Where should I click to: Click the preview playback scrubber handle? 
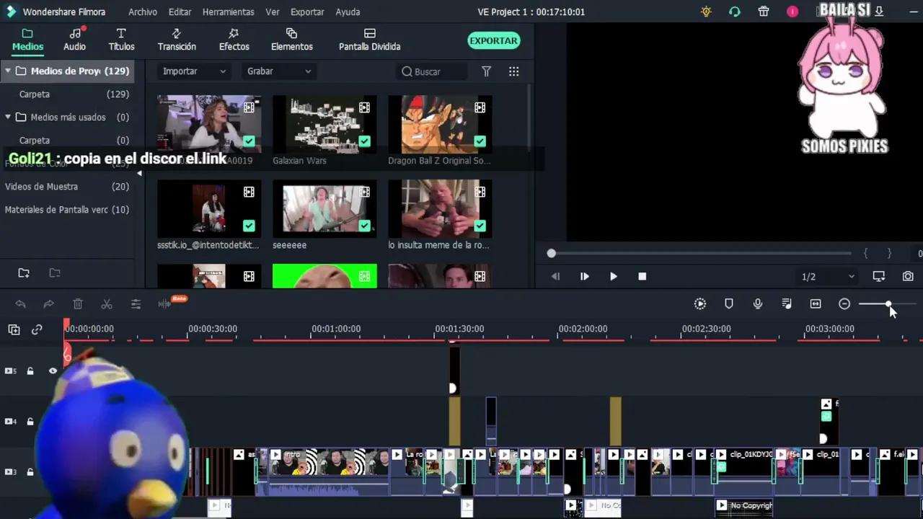552,253
